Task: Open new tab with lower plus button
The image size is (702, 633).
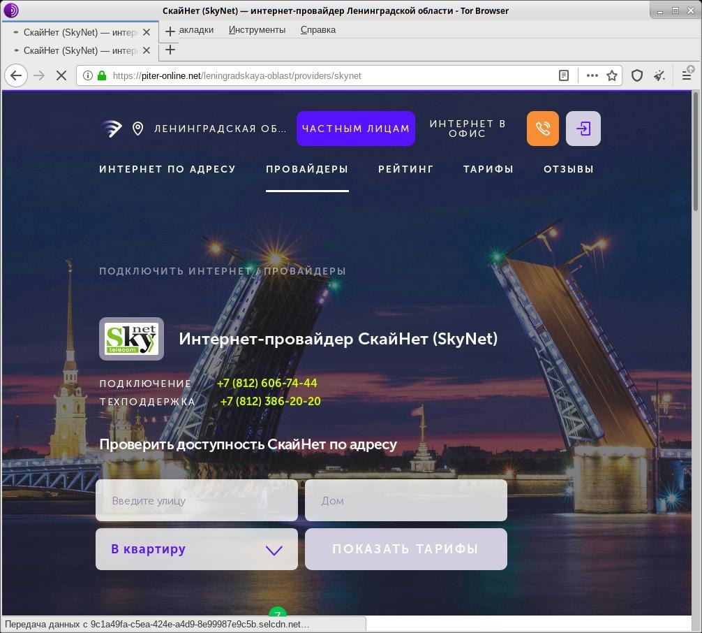Action: click(x=170, y=50)
